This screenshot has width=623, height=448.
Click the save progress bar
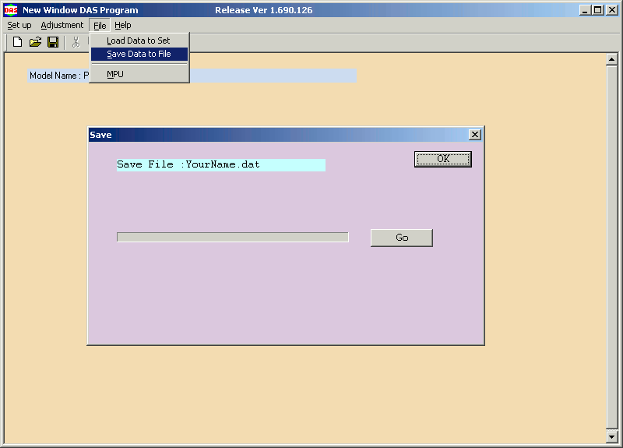point(233,237)
